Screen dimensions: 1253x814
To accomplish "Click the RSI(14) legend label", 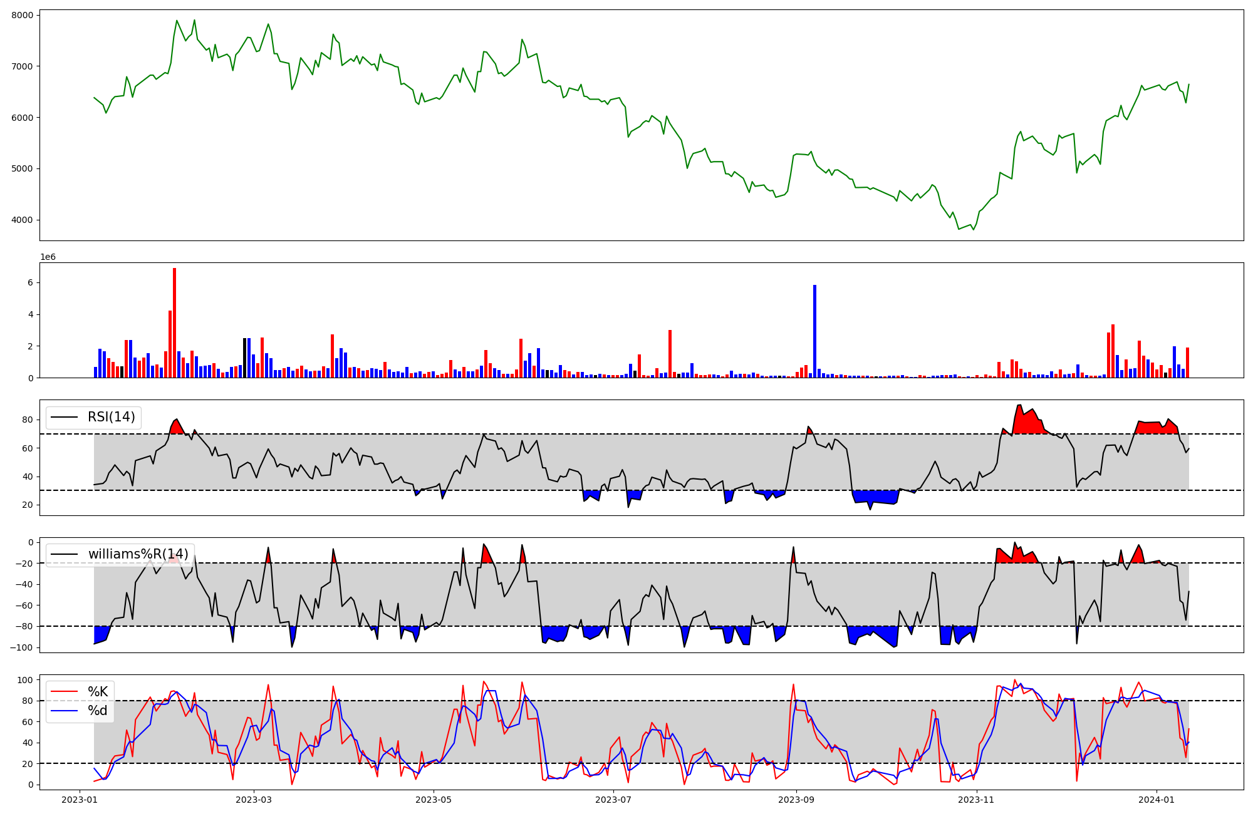I will [x=112, y=417].
